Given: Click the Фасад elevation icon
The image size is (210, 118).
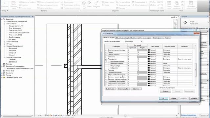Looking at the screenshot, I should click(103, 5).
